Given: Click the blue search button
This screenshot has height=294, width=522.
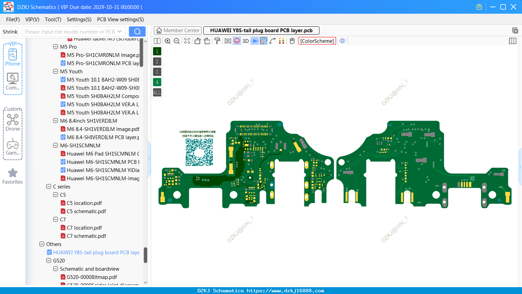Looking at the screenshot, I should tap(137, 32).
